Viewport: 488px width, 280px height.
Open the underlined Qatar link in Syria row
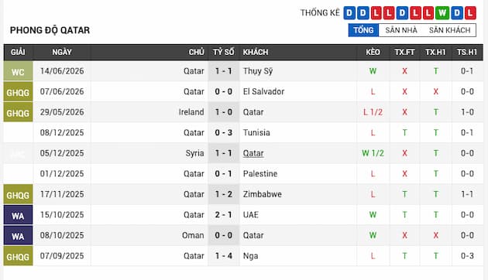[x=253, y=153]
